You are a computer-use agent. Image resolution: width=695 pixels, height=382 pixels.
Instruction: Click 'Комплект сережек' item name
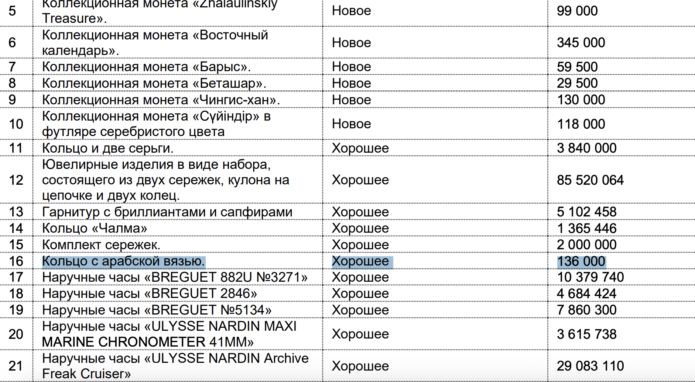[101, 245]
